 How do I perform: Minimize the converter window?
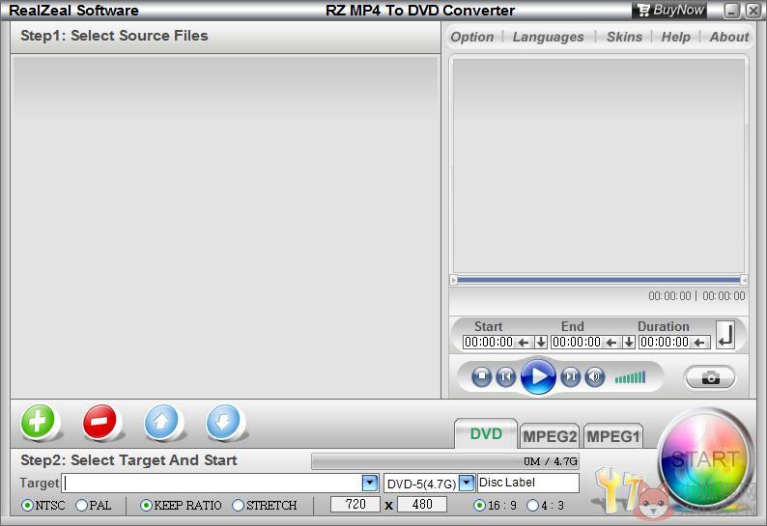click(x=732, y=11)
